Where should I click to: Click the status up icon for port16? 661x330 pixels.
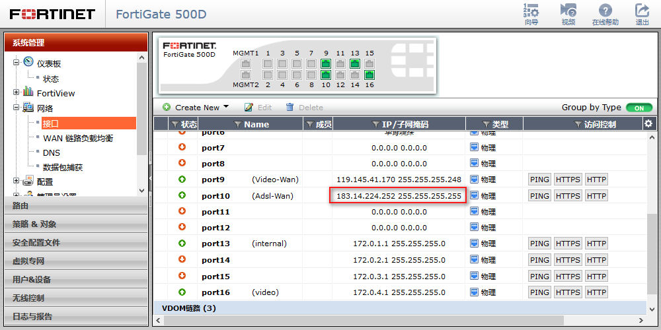182,291
